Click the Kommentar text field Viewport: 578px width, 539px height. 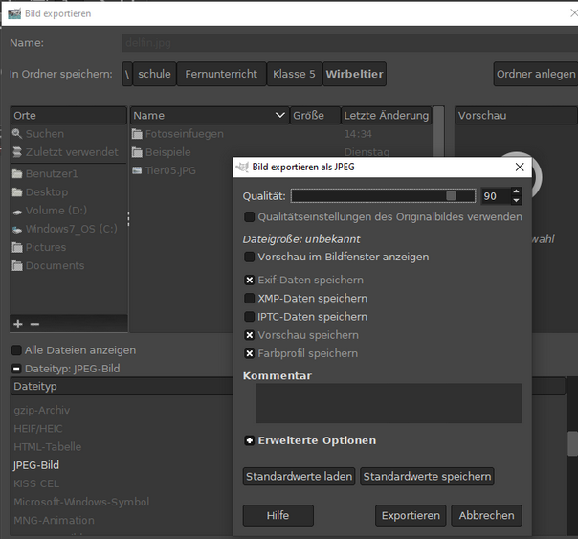[x=388, y=403]
